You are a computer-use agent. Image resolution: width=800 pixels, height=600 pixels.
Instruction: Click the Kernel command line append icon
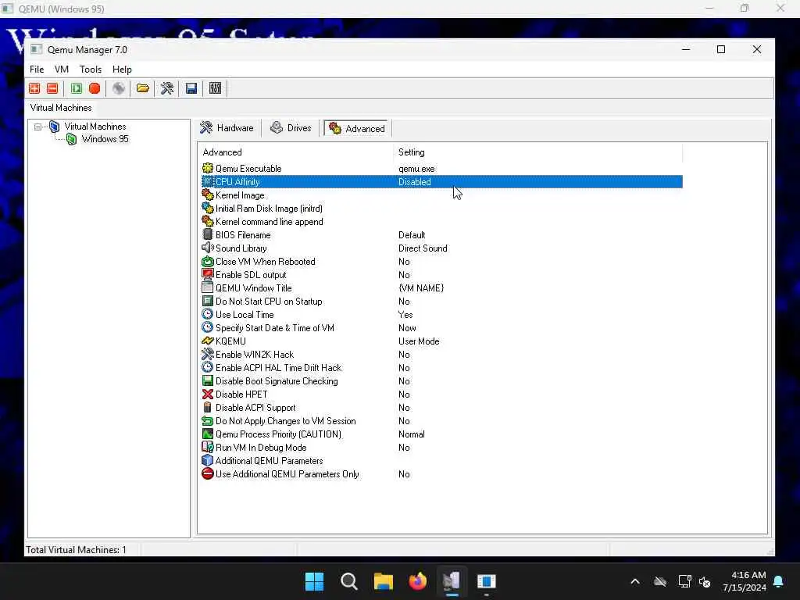[x=208, y=221]
